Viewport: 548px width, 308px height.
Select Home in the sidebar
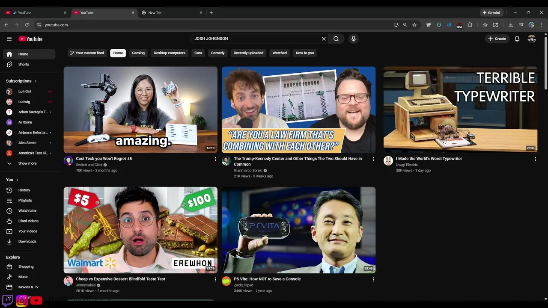[29, 54]
